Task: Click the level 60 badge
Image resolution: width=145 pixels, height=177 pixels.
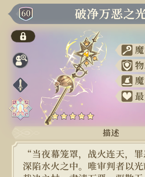Action: [26, 14]
